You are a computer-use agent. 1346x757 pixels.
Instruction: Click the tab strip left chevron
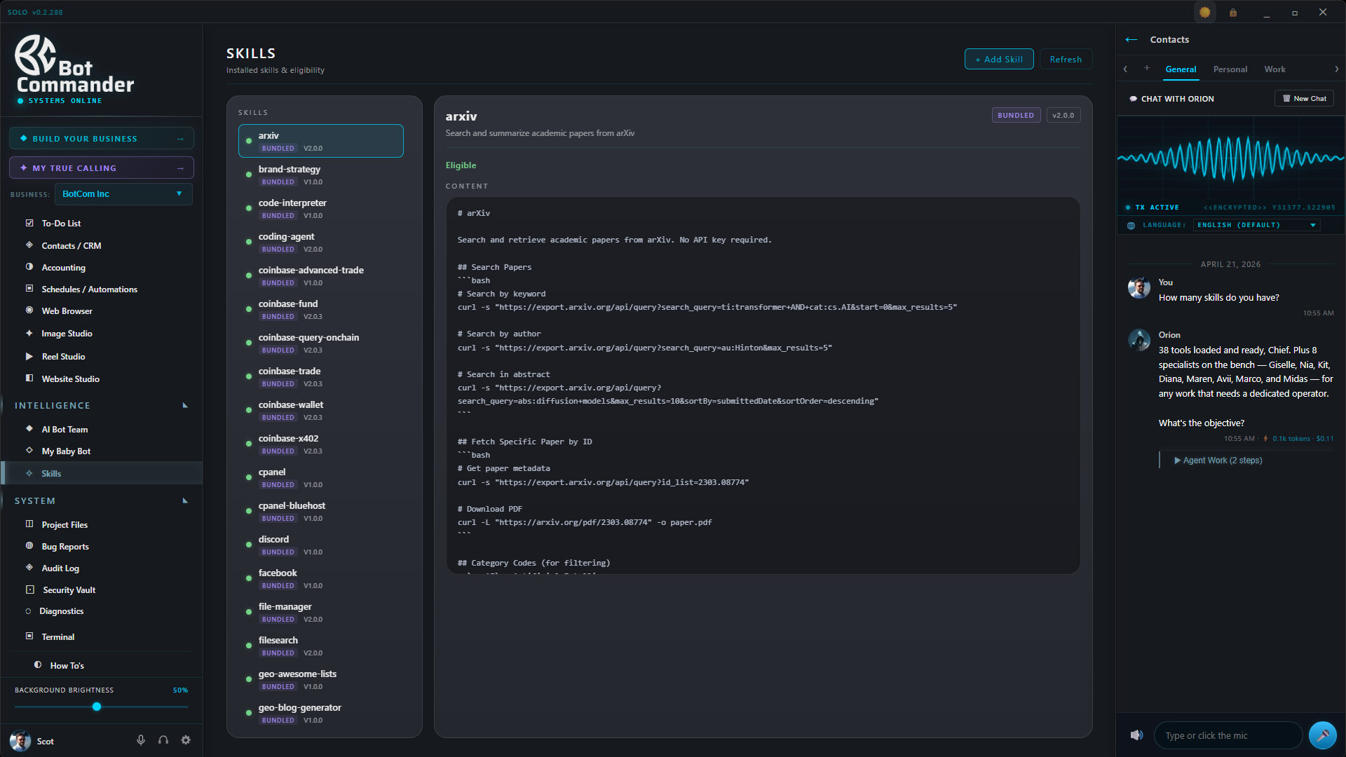(1126, 69)
